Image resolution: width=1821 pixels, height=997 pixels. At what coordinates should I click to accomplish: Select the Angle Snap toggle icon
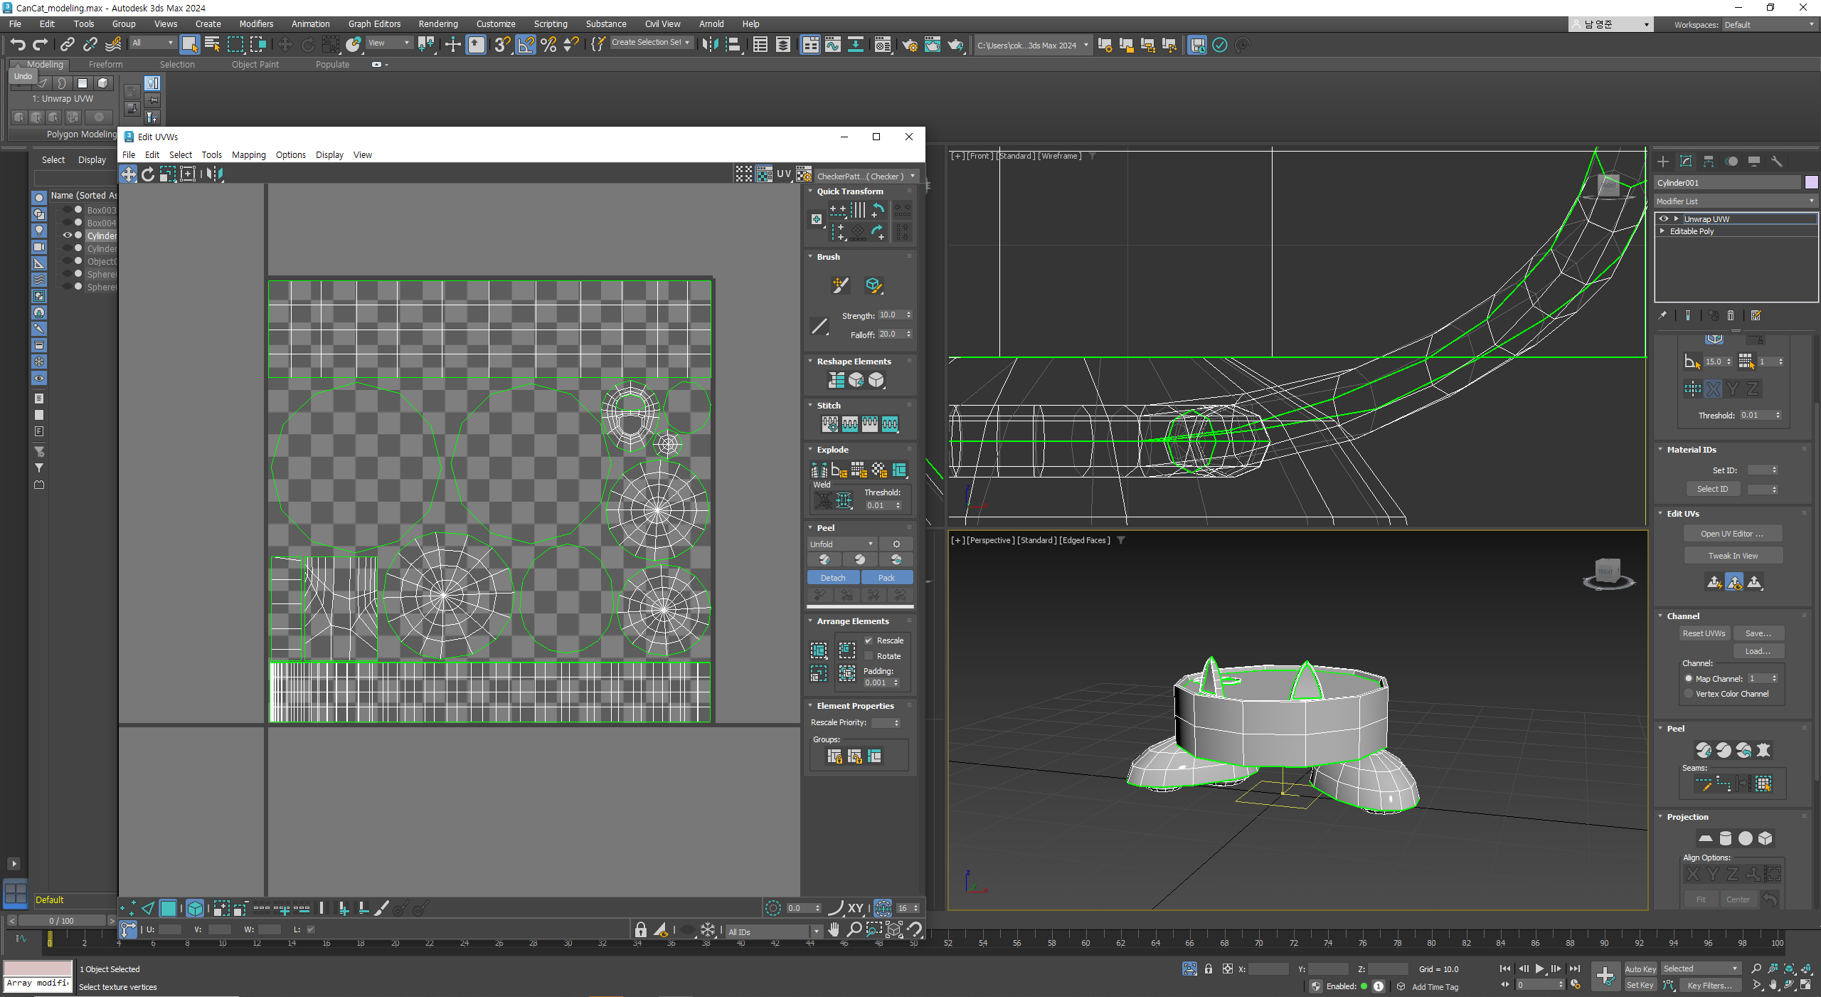pos(526,45)
